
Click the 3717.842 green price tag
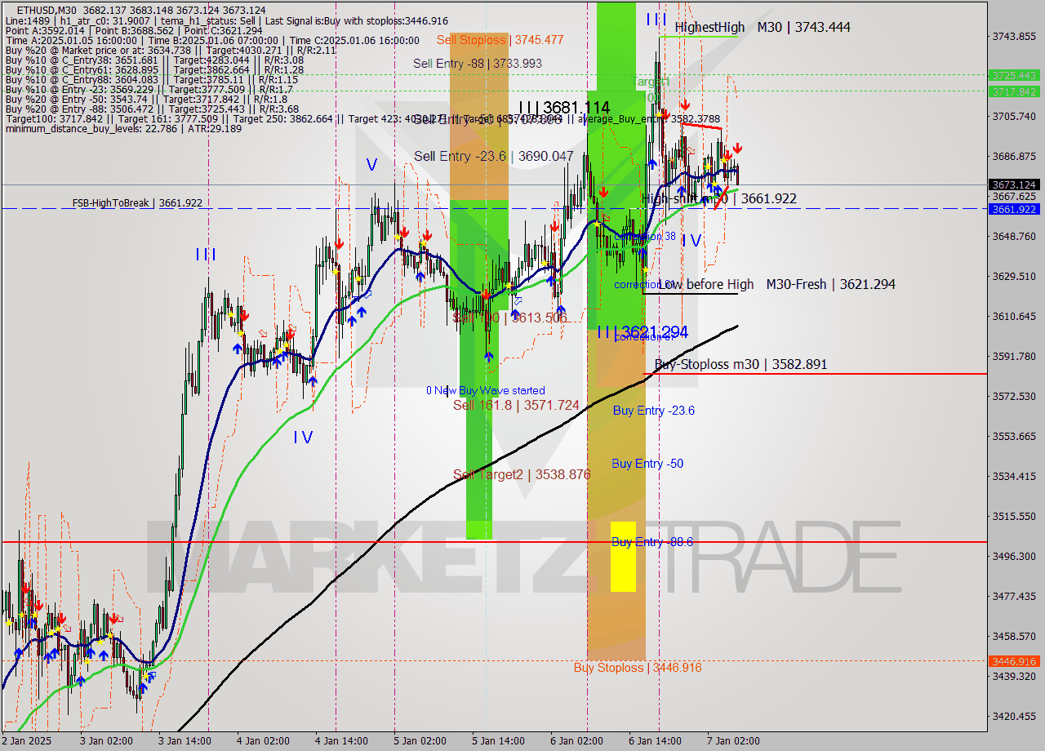click(x=1013, y=91)
